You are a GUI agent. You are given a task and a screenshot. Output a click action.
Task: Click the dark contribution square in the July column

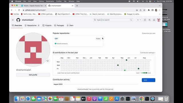pyautogui.click(x=138, y=69)
